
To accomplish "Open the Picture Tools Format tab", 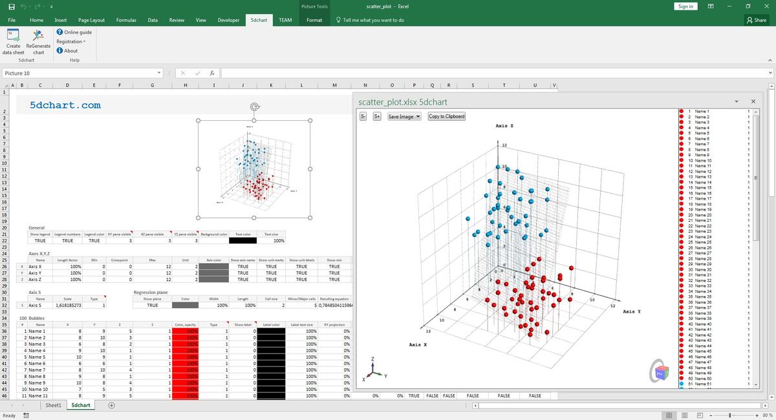I will [314, 20].
